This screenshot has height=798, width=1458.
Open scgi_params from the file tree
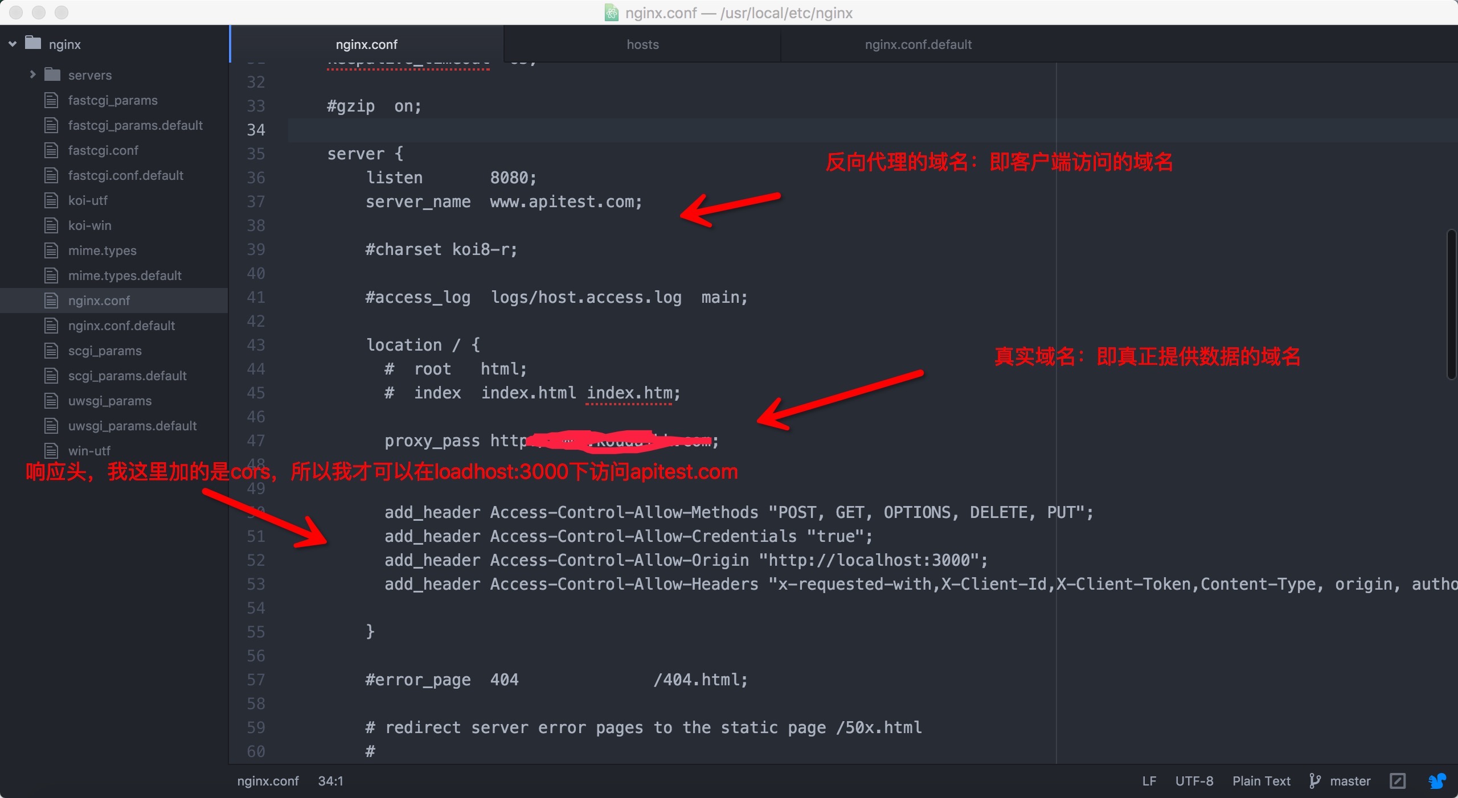[x=105, y=351]
